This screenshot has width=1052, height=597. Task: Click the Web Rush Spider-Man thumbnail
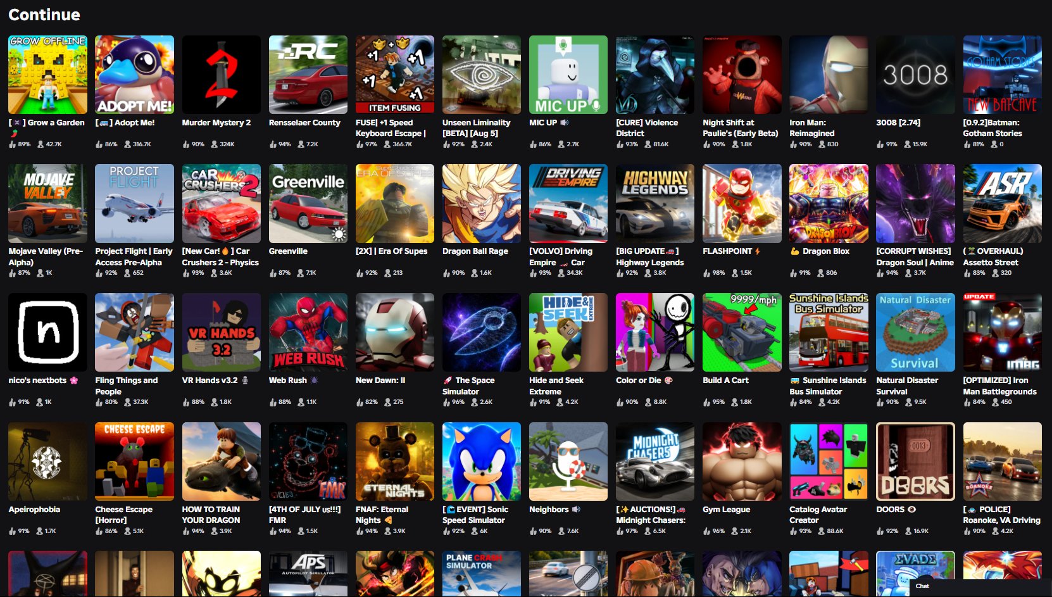pyautogui.click(x=308, y=332)
